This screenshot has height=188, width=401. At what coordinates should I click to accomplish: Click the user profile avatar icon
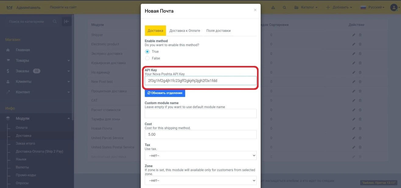coord(394,7)
